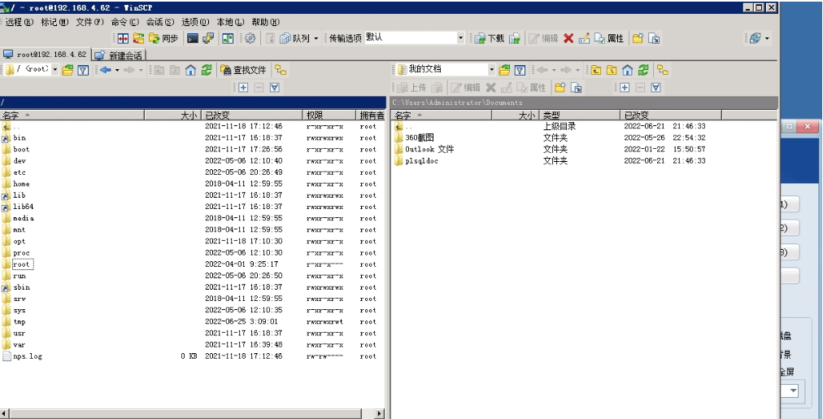Screen dimensions: 823x419
Task: Go to local root directory icon
Action: click(612, 70)
